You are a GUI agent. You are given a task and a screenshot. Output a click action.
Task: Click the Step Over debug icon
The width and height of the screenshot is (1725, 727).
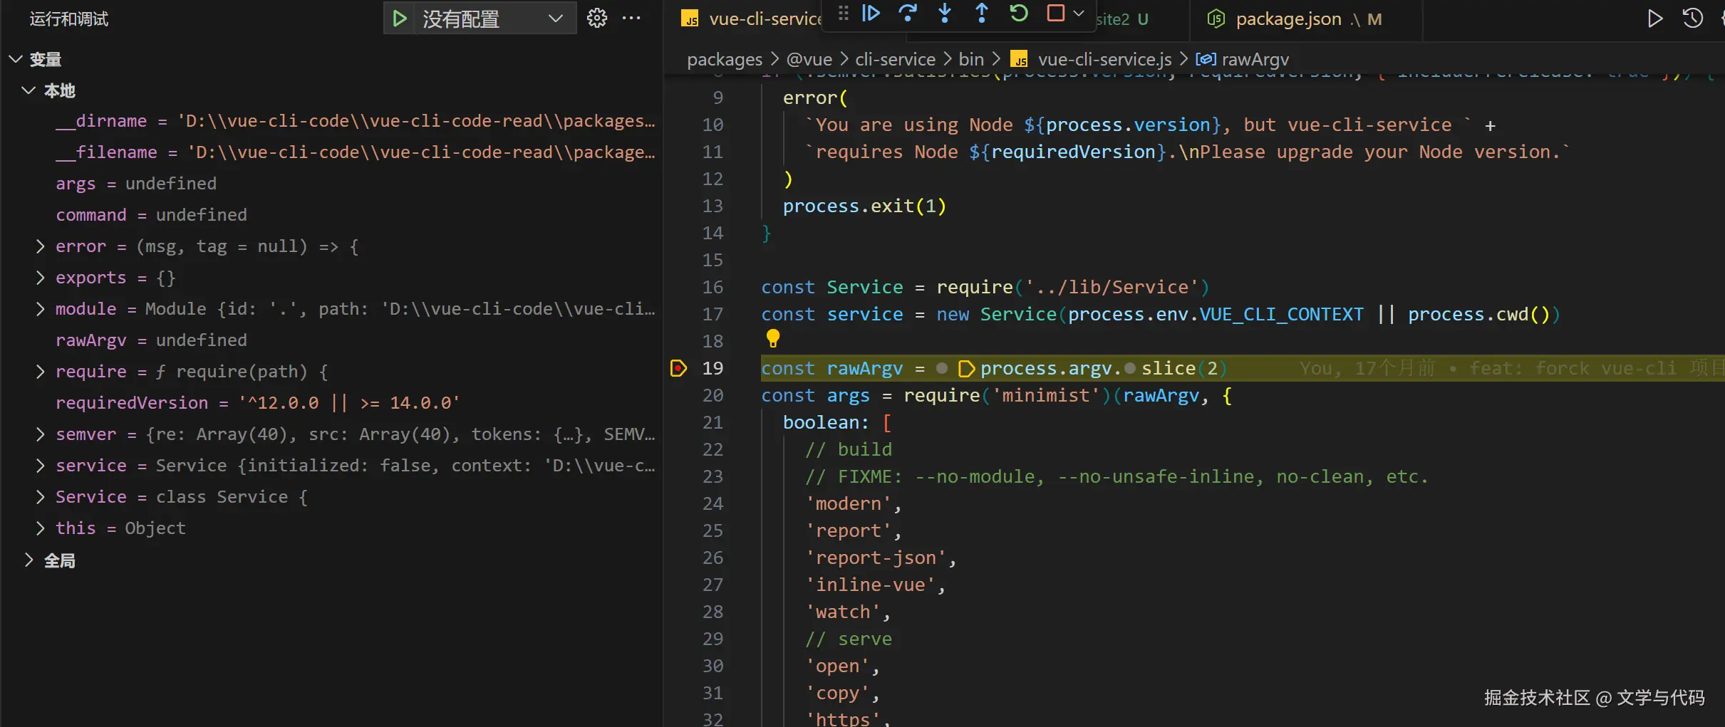click(x=908, y=14)
